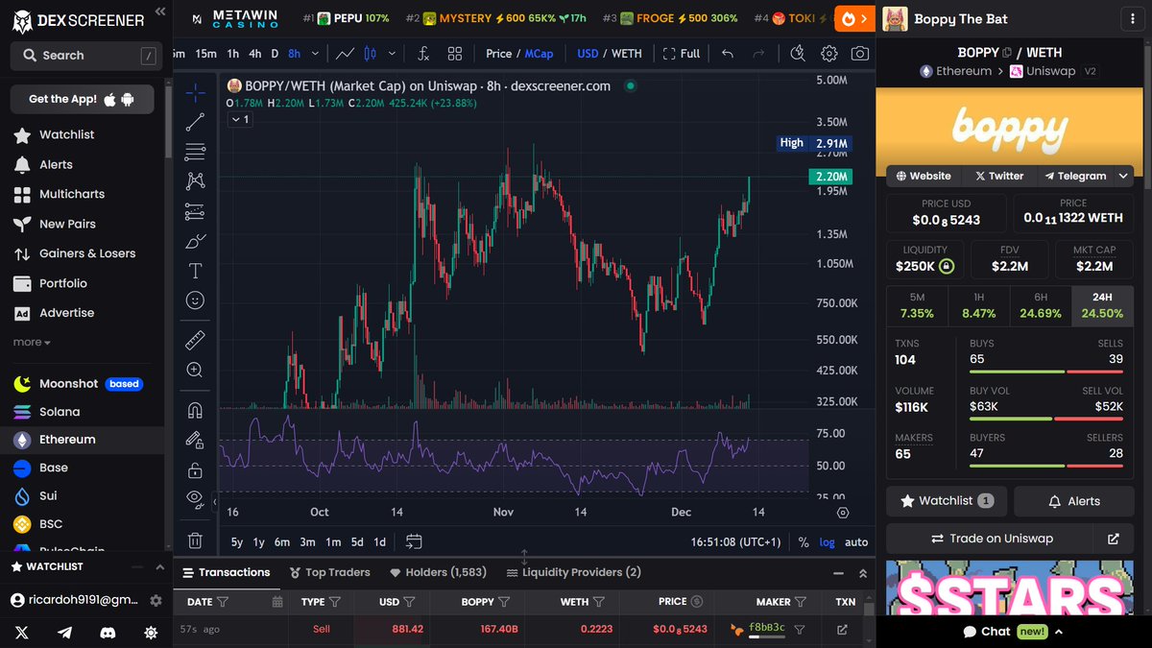Expand the time interval dropdown arrow

pos(317,54)
